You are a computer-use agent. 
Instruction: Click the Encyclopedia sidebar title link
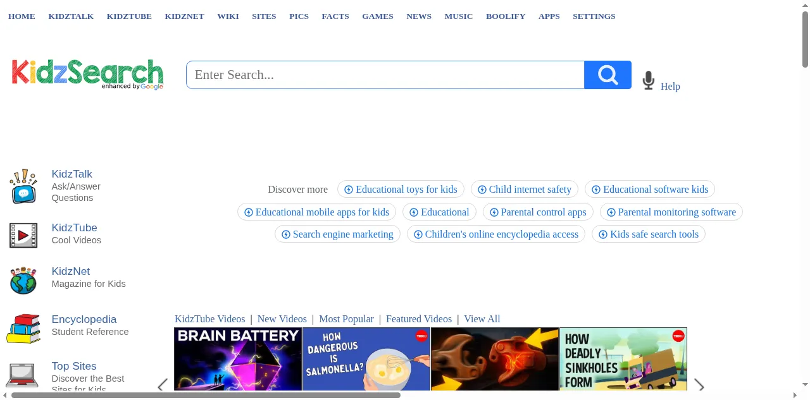84,320
